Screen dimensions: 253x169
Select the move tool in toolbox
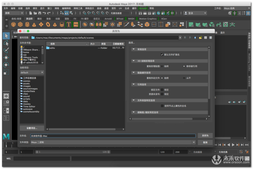click(6, 57)
